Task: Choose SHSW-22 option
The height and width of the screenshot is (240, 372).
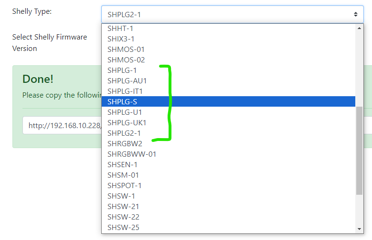Action: click(x=228, y=217)
